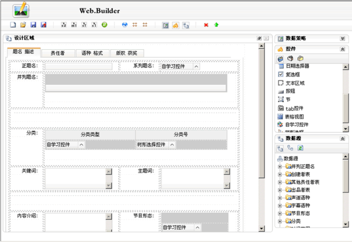This screenshot has height=242, width=352.
Task: Click the 主题词 text area
Action: click(195, 179)
